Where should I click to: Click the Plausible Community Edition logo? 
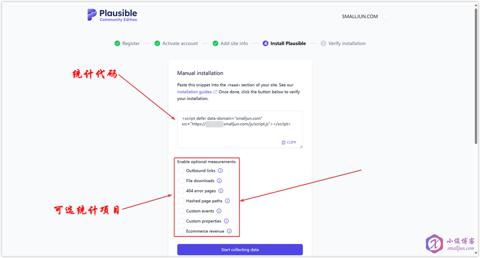coord(112,15)
